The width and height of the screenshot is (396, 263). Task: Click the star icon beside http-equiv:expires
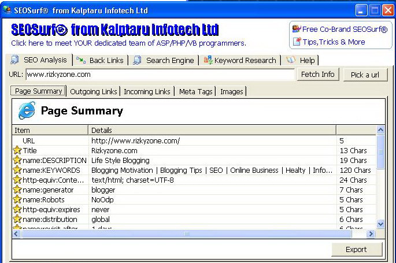coord(17,209)
